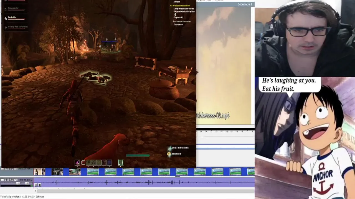
Task: Click the icon beside Walking With Snowflakes
Action: [6, 28]
